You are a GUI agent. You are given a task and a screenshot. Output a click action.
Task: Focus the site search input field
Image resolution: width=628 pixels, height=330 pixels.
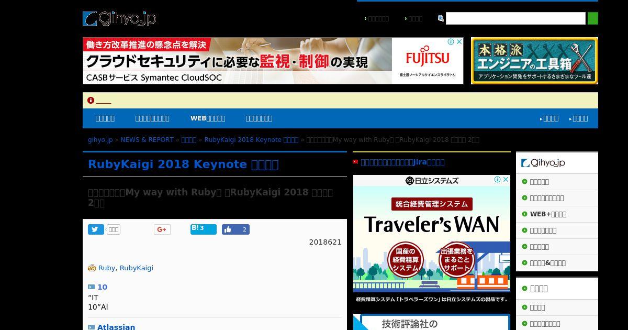[x=515, y=18]
